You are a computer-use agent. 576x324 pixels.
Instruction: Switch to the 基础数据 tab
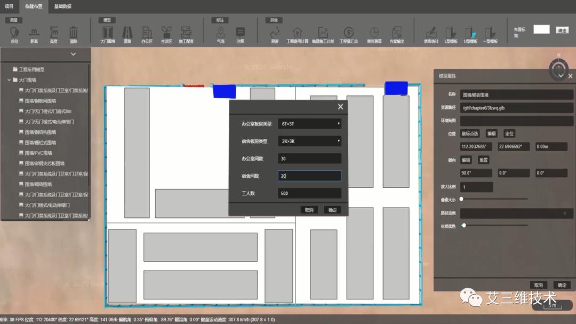[x=62, y=6]
